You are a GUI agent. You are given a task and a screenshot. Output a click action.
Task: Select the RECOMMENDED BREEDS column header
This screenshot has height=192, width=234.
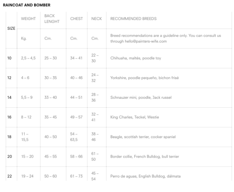[x=133, y=18]
